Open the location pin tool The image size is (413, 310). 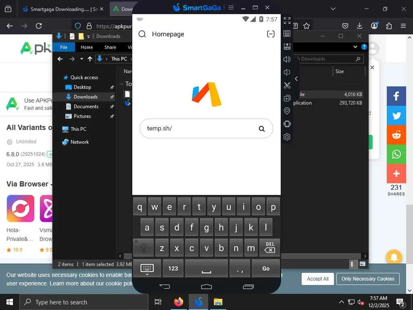[x=287, y=111]
